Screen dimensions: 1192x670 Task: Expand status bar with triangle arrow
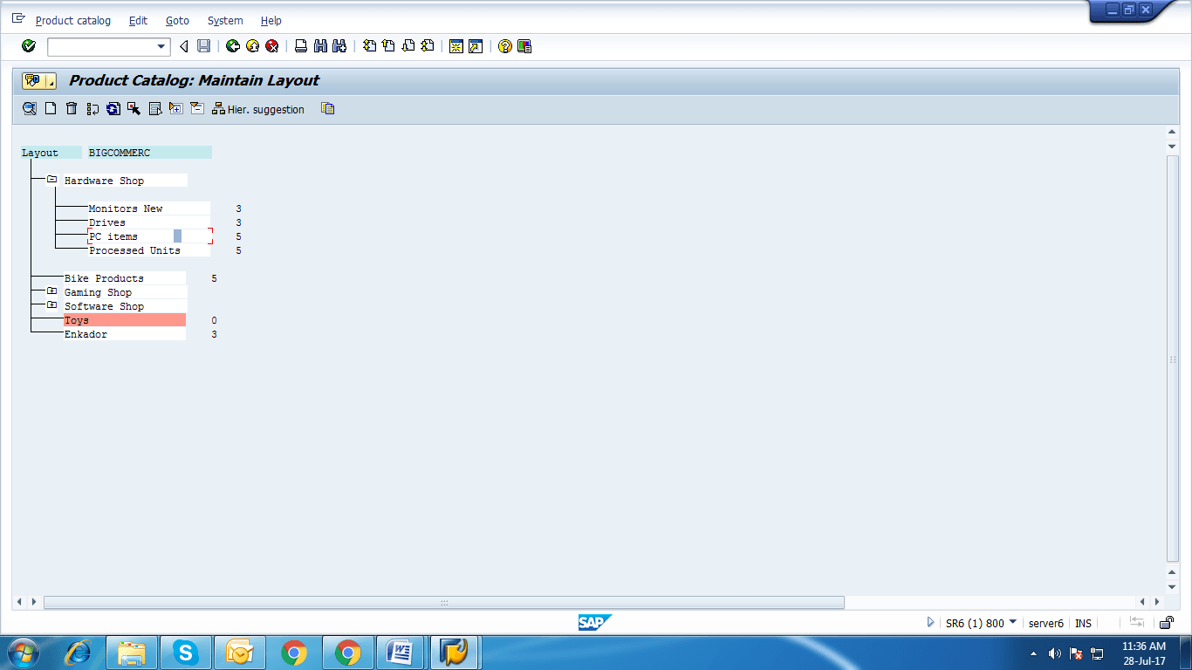click(x=931, y=622)
